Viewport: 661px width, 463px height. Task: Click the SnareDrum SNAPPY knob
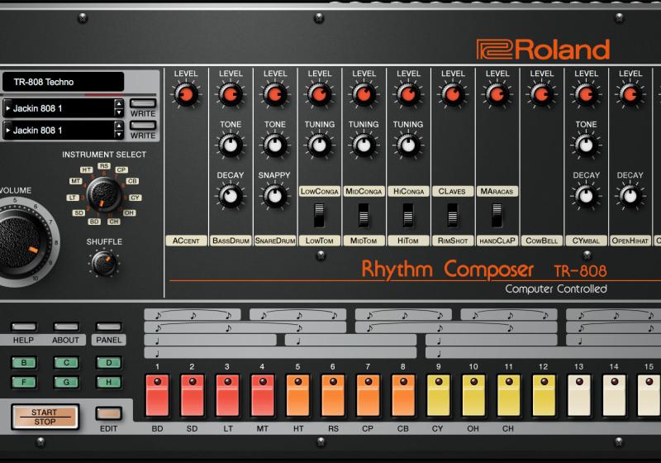tap(275, 196)
